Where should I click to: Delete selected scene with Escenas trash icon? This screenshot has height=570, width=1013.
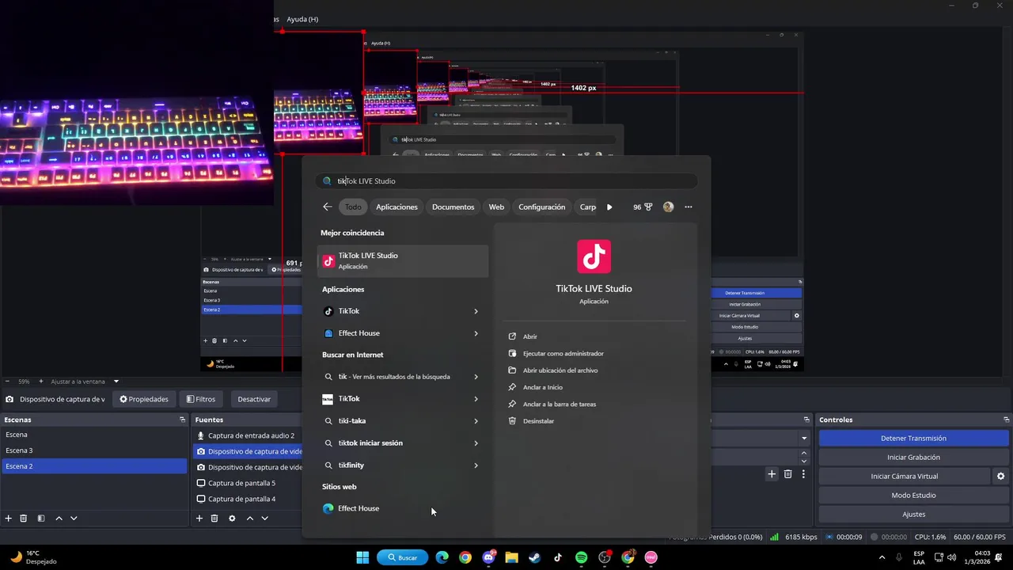click(x=24, y=519)
